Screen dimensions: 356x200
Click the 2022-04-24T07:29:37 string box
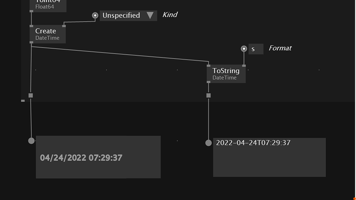coord(269,157)
